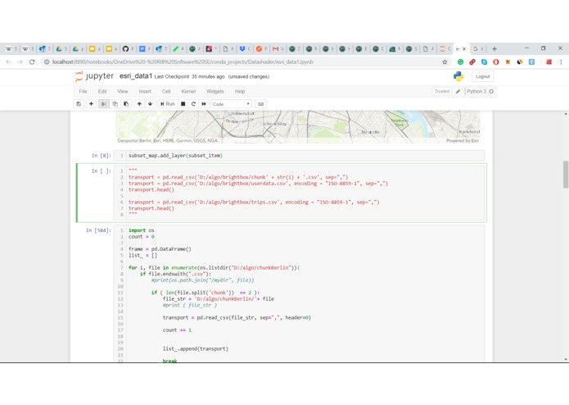Go back with the browser back arrow
This screenshot has height=405, width=569.
click(8, 62)
